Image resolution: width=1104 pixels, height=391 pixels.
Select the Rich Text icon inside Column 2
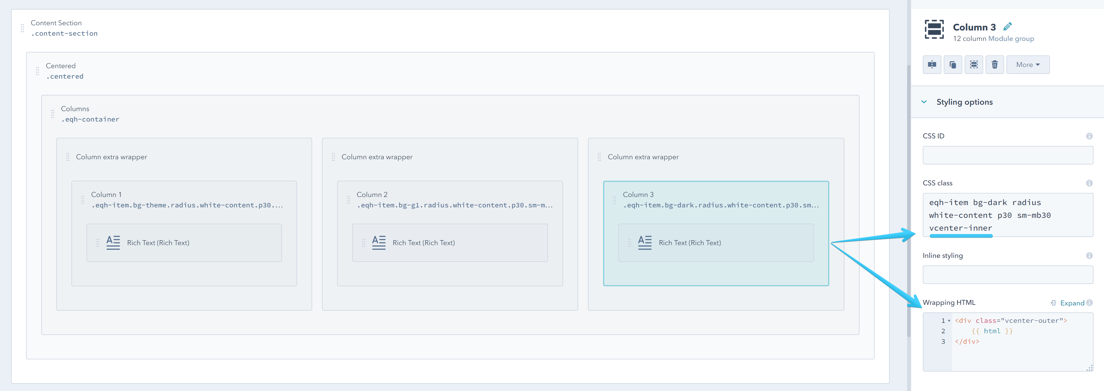[378, 242]
